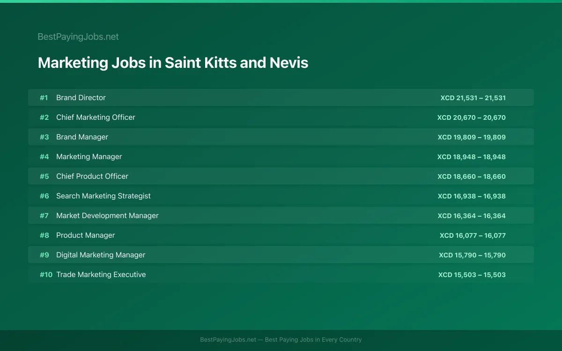Click salary XCD 15,790 – 15,790

[x=472, y=255]
